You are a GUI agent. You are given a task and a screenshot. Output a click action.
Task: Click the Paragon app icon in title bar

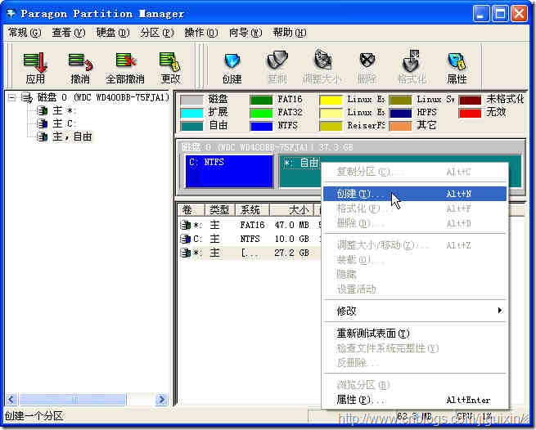[11, 13]
